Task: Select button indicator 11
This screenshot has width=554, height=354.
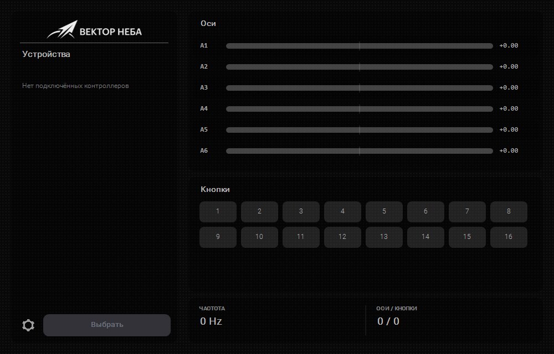Action: point(301,237)
